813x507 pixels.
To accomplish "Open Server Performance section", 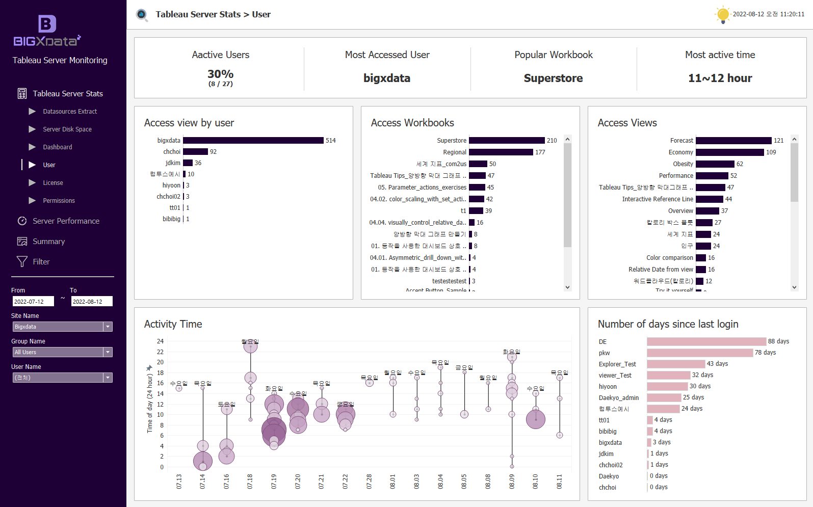I will (66, 221).
